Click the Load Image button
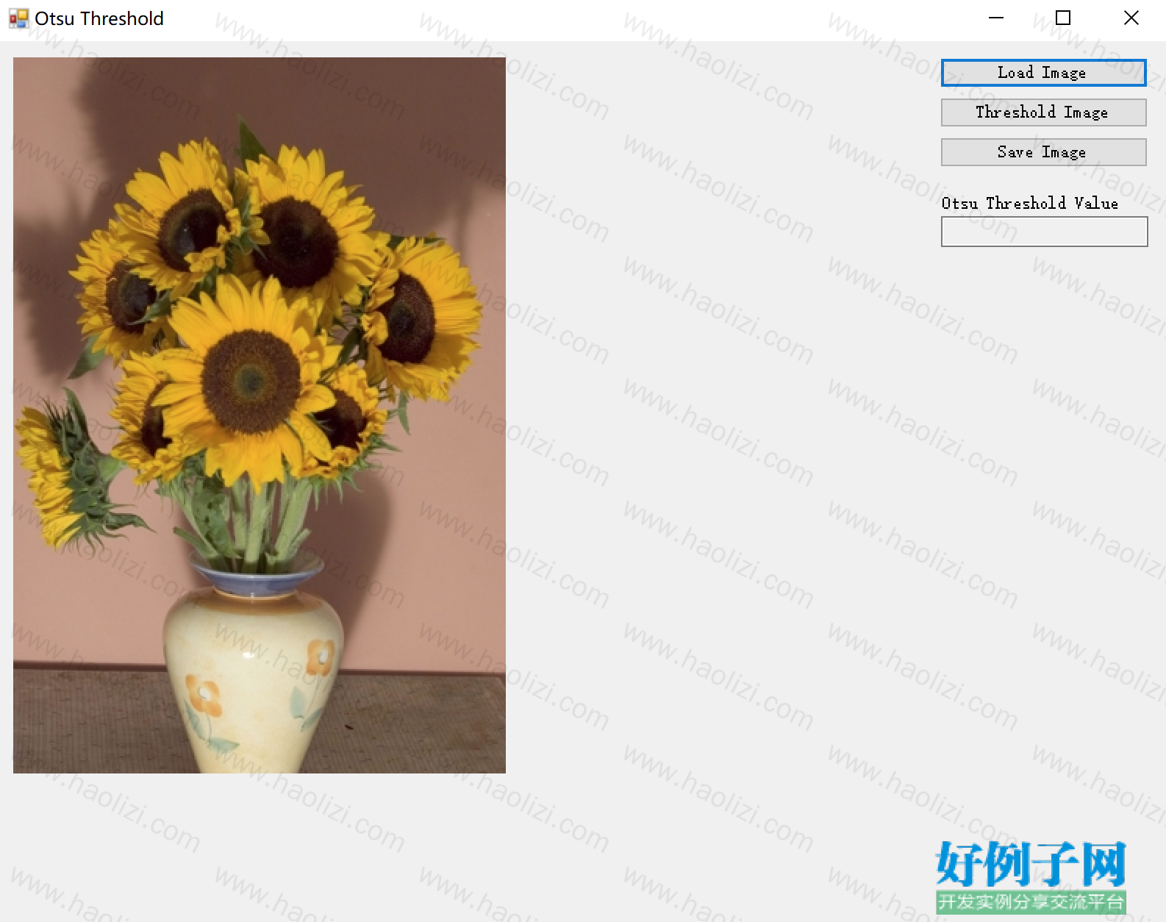This screenshot has height=922, width=1166. pos(1043,73)
